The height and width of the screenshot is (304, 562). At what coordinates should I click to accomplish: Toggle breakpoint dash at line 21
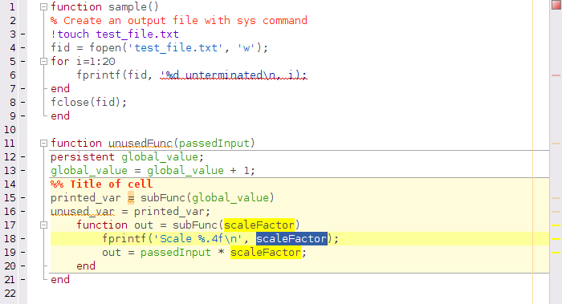pyautogui.click(x=23, y=280)
